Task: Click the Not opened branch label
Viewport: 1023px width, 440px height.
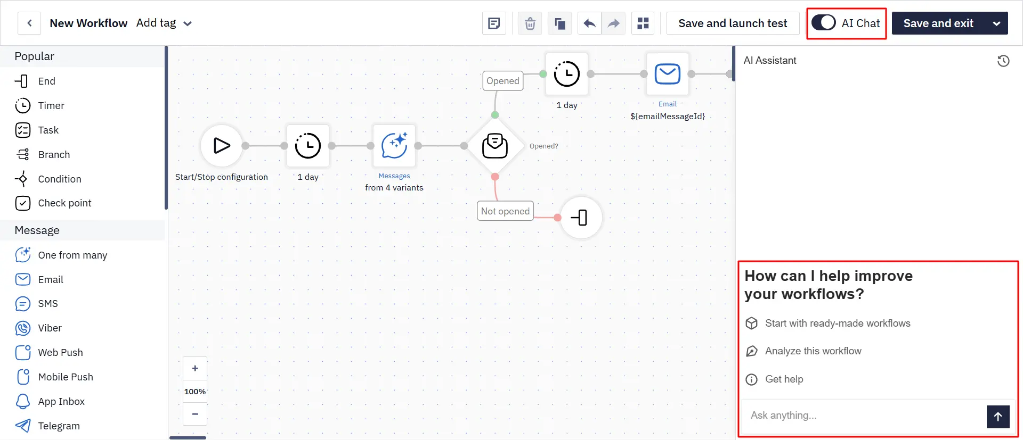Action: tap(505, 211)
